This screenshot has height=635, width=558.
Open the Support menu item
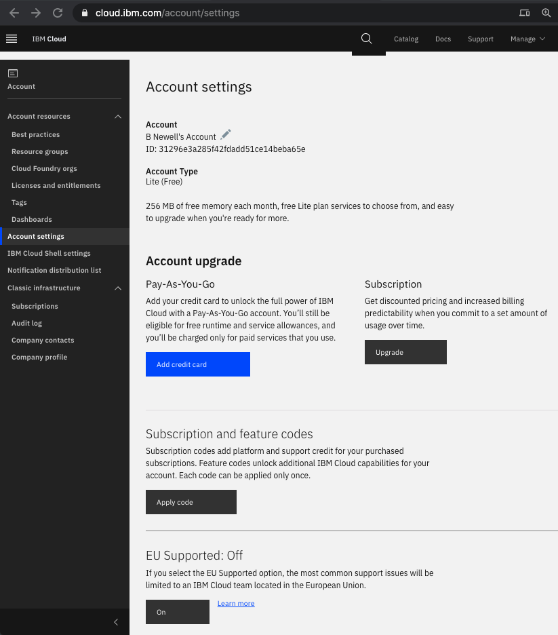click(x=480, y=39)
